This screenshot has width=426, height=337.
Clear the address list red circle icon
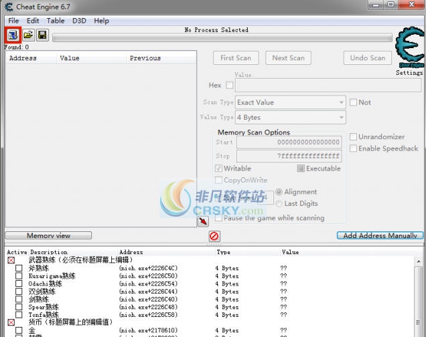click(x=214, y=236)
